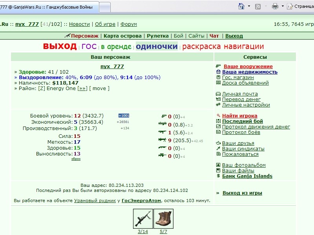Click the settings icon beside Личные настройки
314x235 pixels.
(x=218, y=105)
